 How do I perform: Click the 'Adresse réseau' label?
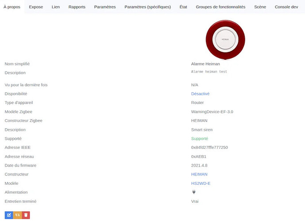[x=19, y=156]
